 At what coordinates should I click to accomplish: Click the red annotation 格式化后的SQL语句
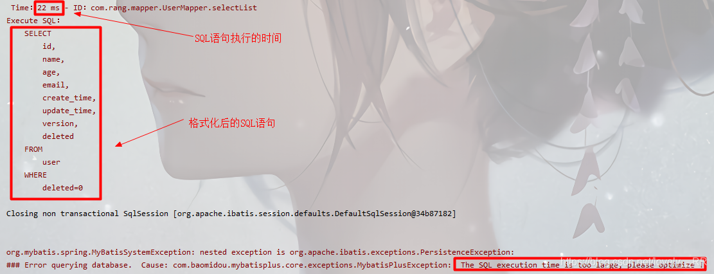click(x=232, y=123)
